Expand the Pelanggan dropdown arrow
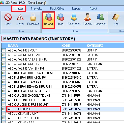 tap(74, 27)
